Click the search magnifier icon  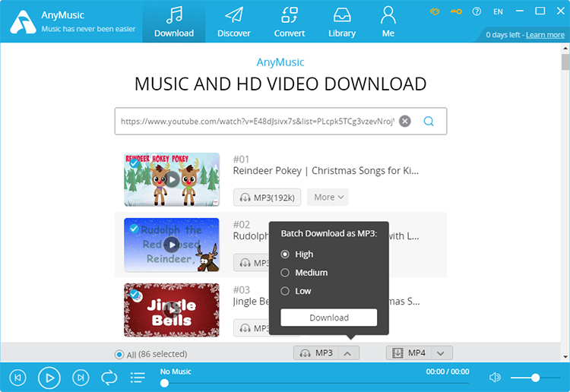point(429,121)
